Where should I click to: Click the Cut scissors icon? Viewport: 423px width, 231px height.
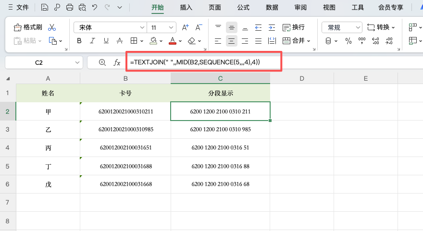point(52,27)
